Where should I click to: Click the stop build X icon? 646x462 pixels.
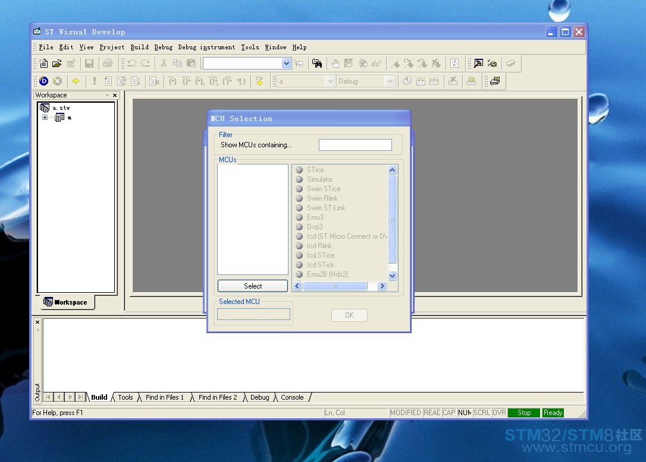453,81
